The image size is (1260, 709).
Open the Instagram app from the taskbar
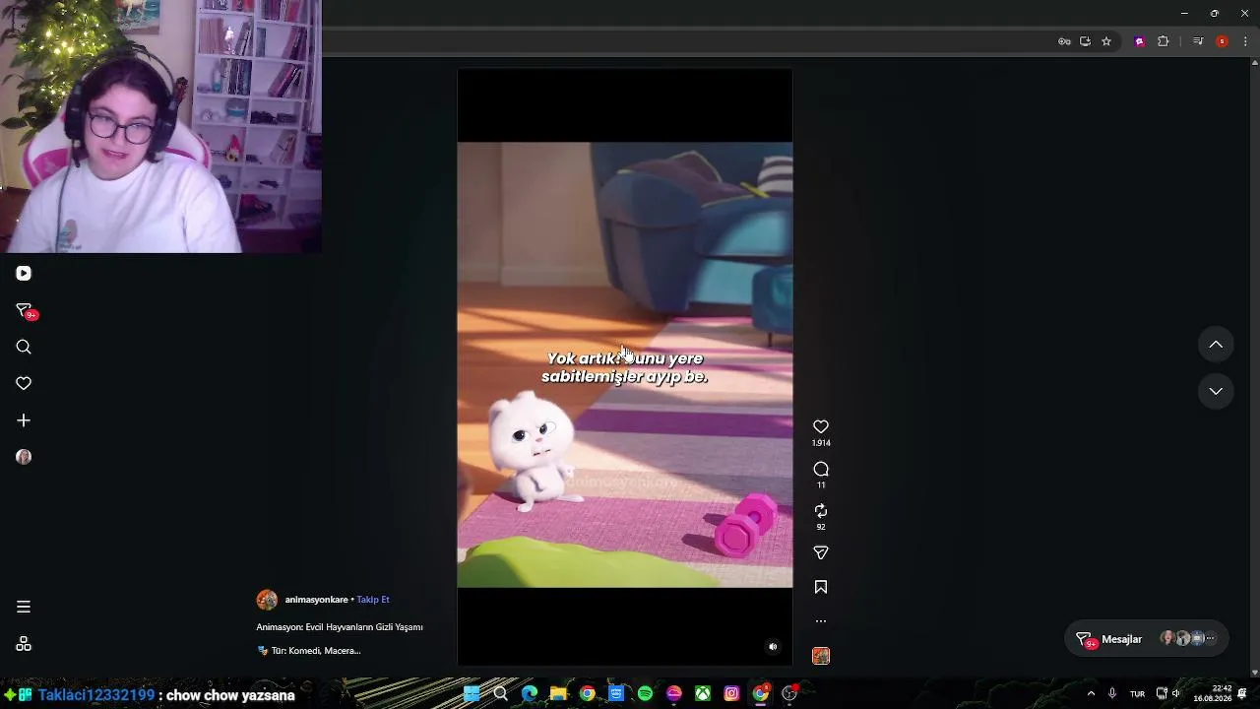(731, 694)
